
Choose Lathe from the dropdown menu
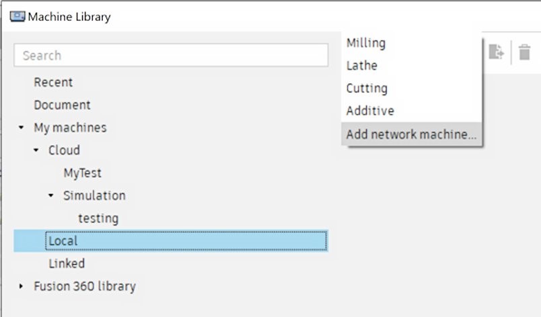[x=362, y=66]
